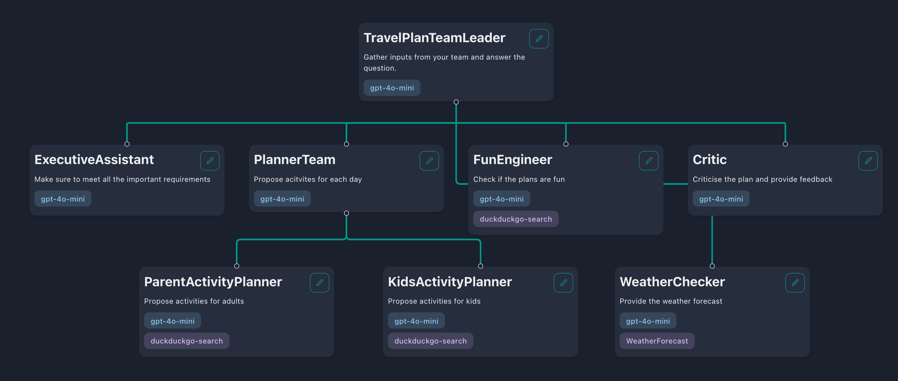Viewport: 898px width, 381px height.
Task: Click KidsActivityPlanner duckduckgo-search tag
Action: point(430,341)
